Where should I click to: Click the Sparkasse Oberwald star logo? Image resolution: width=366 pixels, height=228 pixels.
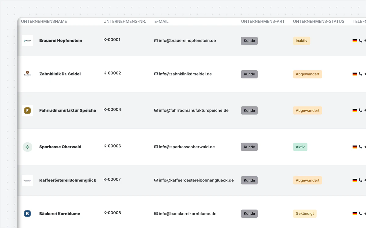(x=27, y=147)
